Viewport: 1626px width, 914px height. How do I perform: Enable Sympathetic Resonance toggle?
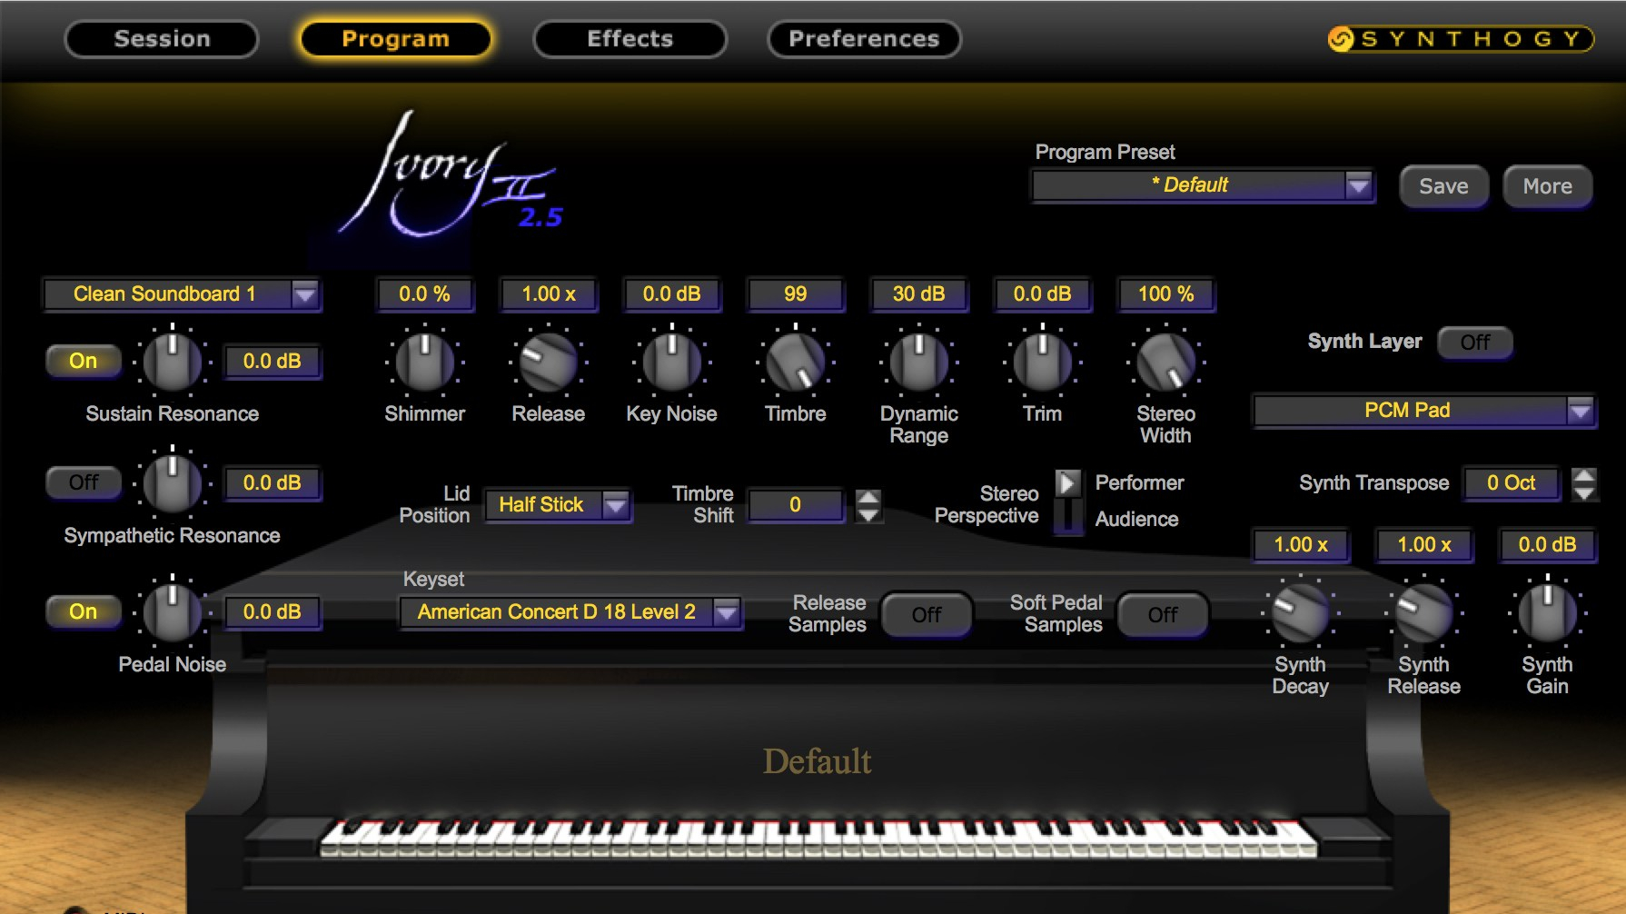tap(84, 482)
